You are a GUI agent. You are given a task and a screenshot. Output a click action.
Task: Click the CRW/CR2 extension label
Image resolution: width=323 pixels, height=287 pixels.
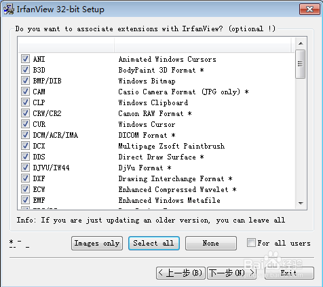[47, 113]
